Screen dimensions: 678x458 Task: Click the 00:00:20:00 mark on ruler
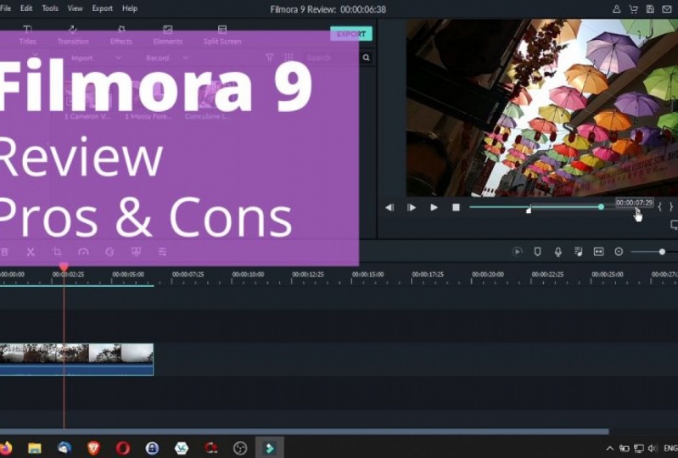point(488,274)
